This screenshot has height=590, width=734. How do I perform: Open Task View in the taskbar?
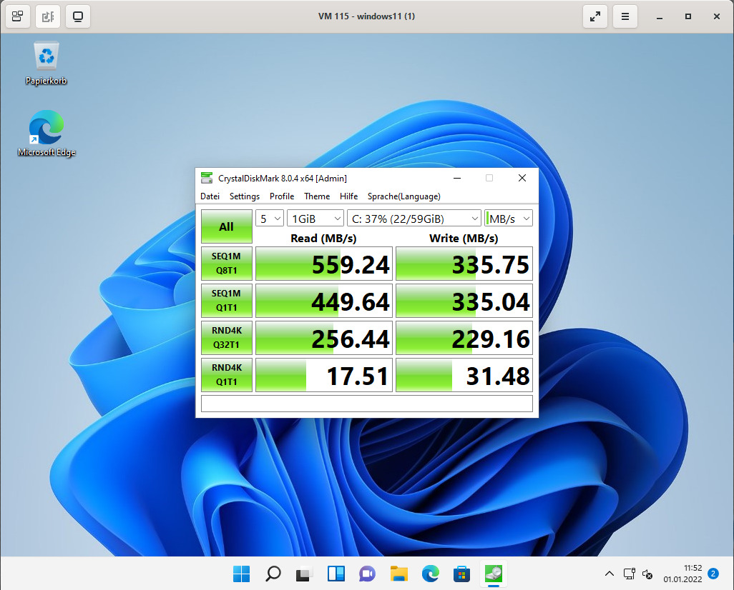[304, 574]
